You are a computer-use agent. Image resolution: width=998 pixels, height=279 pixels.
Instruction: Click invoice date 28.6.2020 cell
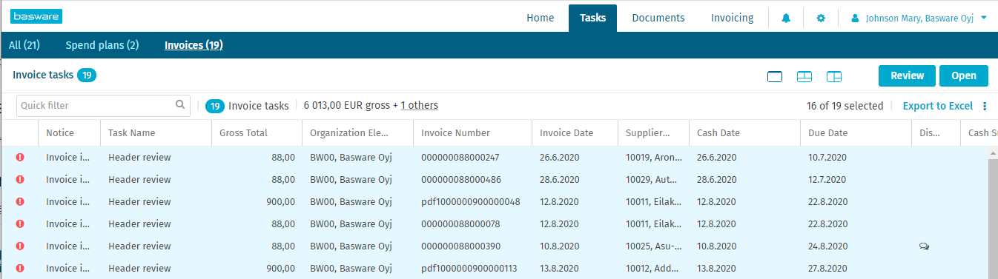pos(559,179)
